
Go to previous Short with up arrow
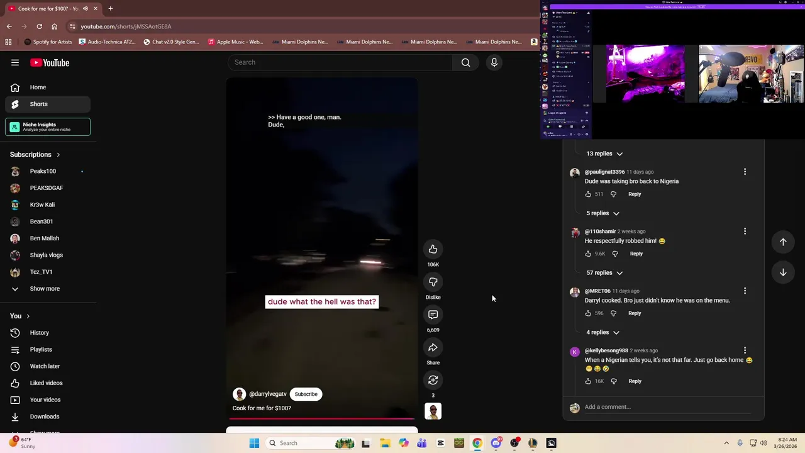[x=783, y=242]
